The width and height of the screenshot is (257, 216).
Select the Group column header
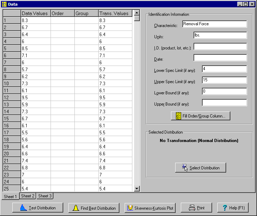[x=86, y=13]
